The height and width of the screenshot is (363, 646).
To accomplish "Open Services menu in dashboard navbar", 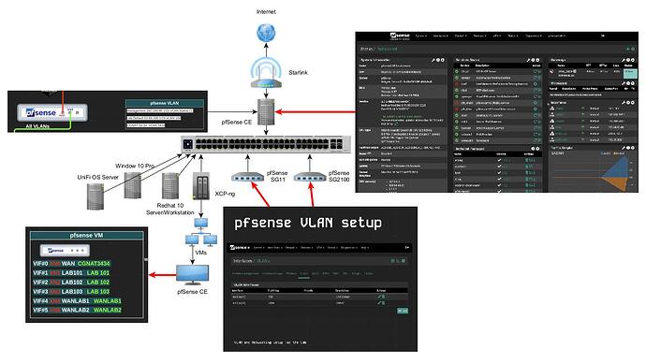I will tap(479, 36).
